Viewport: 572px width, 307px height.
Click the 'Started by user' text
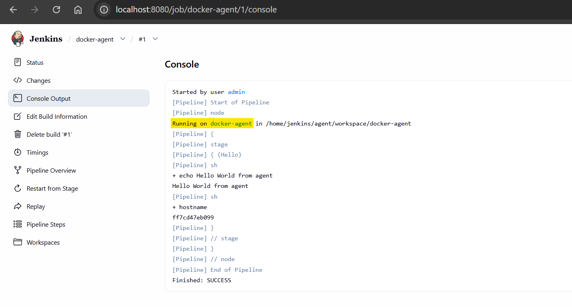(x=198, y=92)
